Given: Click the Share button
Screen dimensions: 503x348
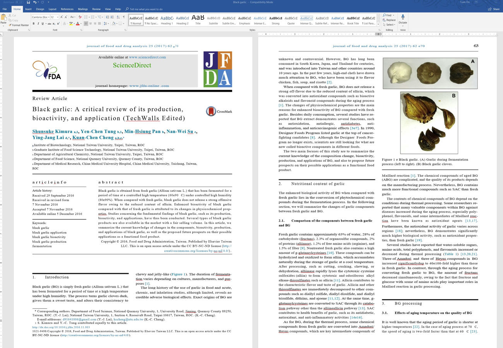Looking at the screenshot, I should [494, 9].
